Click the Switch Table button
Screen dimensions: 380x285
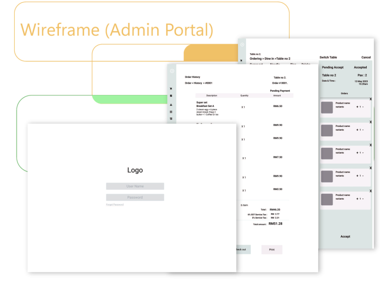click(328, 57)
